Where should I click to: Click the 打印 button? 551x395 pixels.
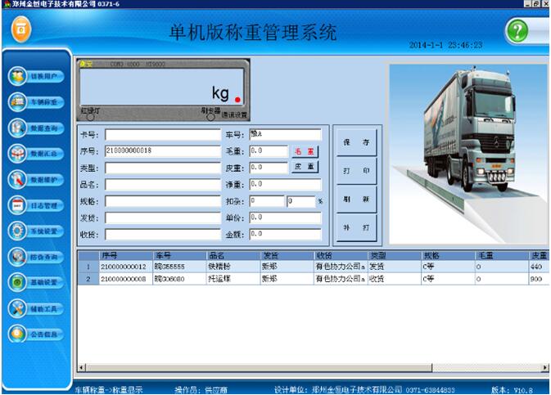(356, 171)
